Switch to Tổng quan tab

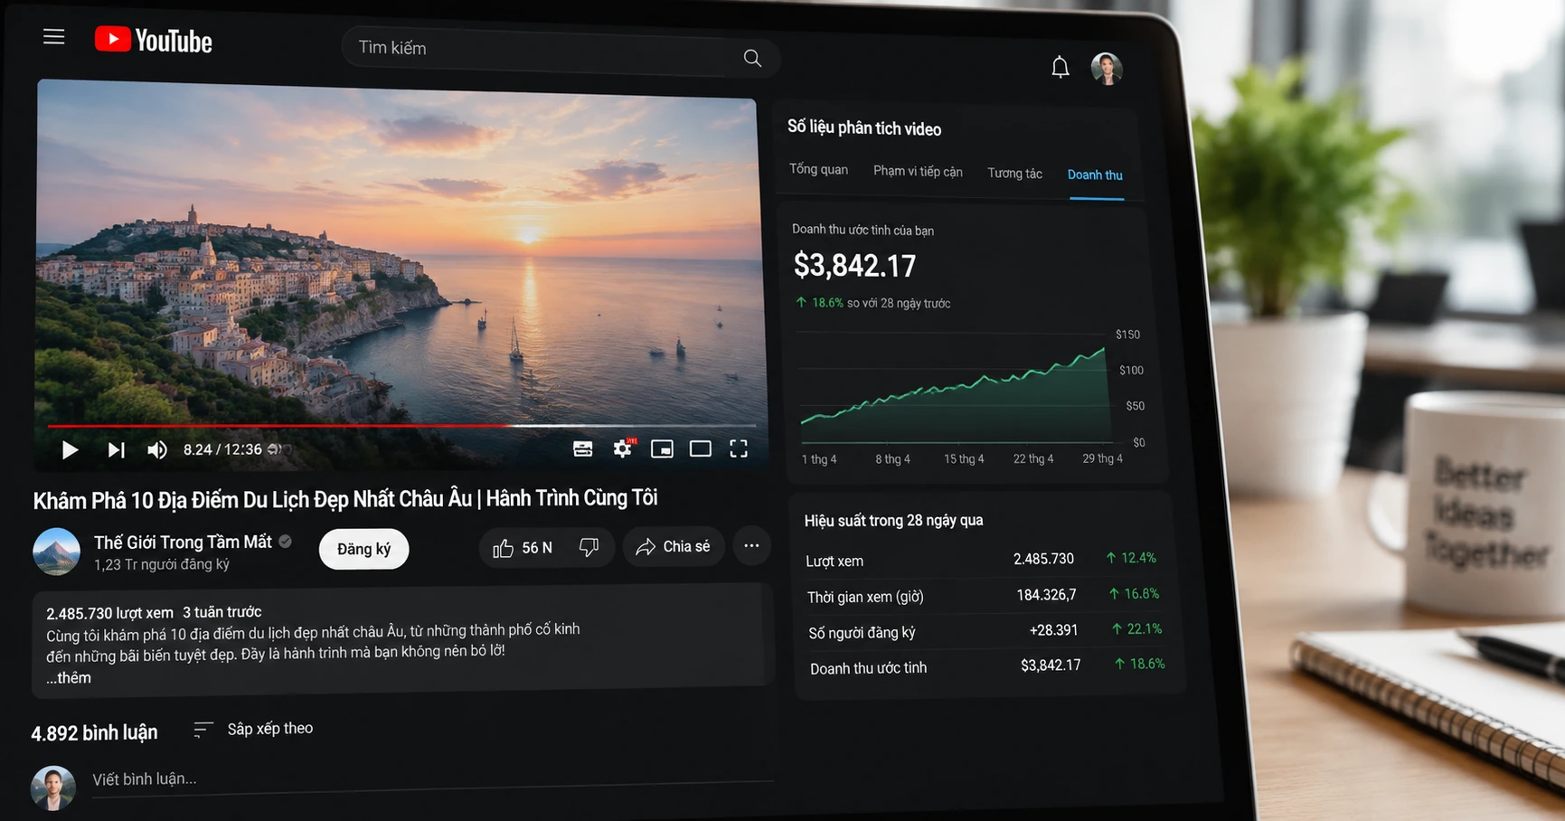[x=818, y=169]
